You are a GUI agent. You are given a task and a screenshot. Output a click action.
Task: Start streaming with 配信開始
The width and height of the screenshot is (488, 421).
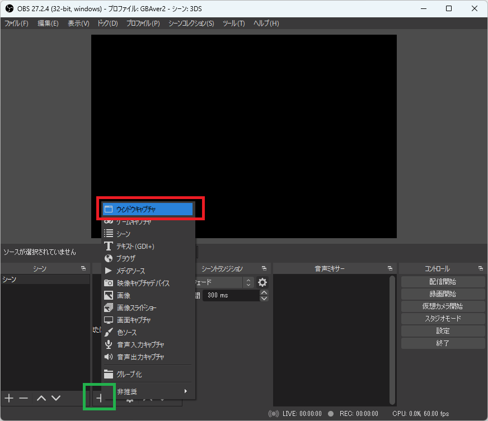pos(443,282)
